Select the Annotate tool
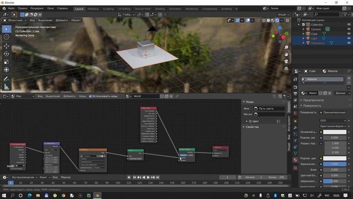Screen dimensions: 353x199 click(x=7, y=78)
